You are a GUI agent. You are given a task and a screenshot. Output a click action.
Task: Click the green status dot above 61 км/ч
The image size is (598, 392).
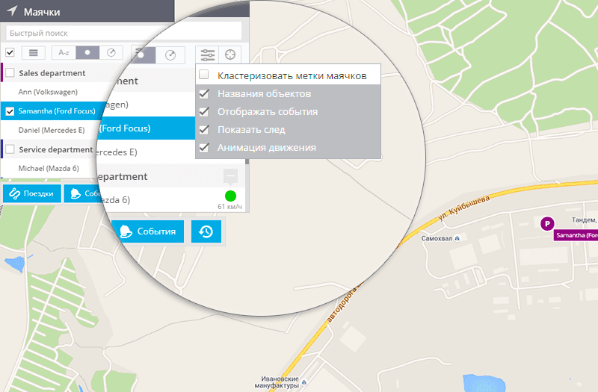[x=230, y=196]
